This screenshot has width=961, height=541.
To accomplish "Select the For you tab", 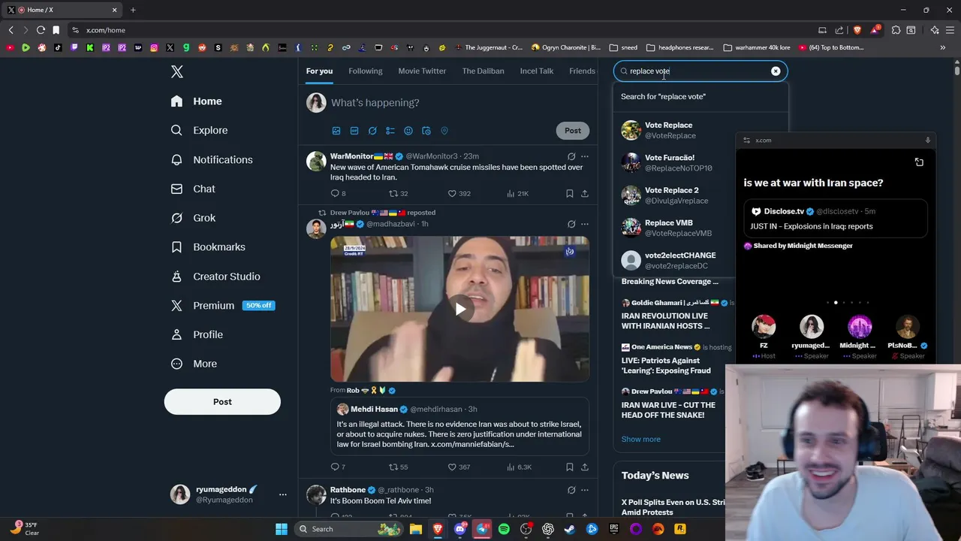I will (x=319, y=71).
